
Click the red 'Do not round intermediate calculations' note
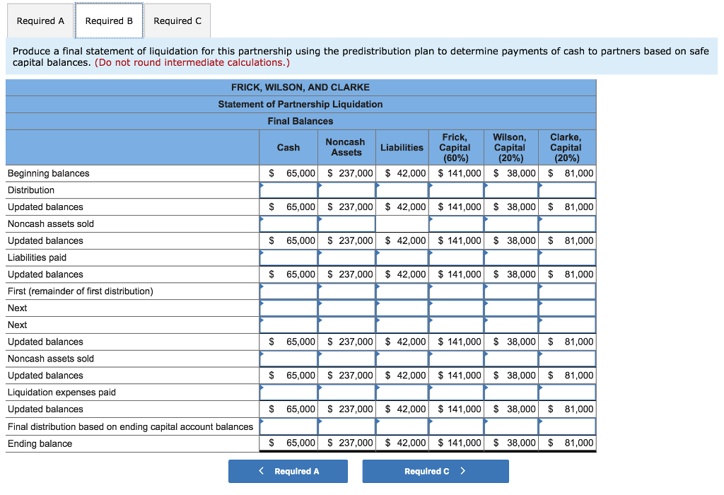(192, 62)
